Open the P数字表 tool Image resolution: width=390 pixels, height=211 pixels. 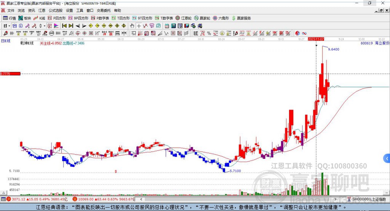click(x=100, y=18)
